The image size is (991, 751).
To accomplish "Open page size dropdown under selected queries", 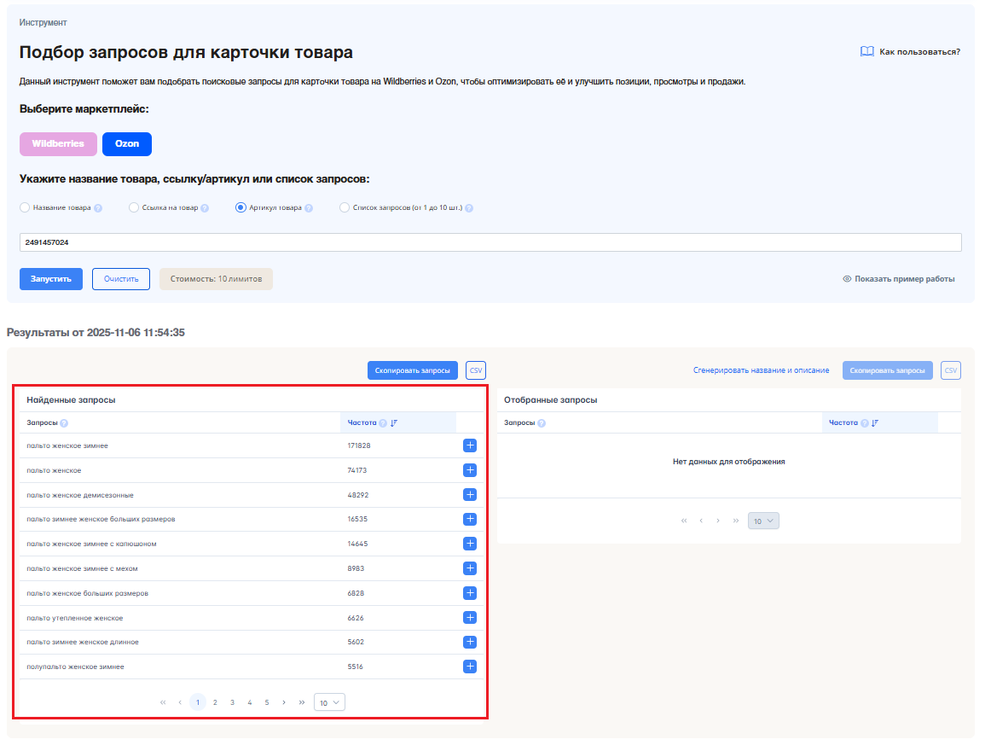I will click(x=763, y=521).
